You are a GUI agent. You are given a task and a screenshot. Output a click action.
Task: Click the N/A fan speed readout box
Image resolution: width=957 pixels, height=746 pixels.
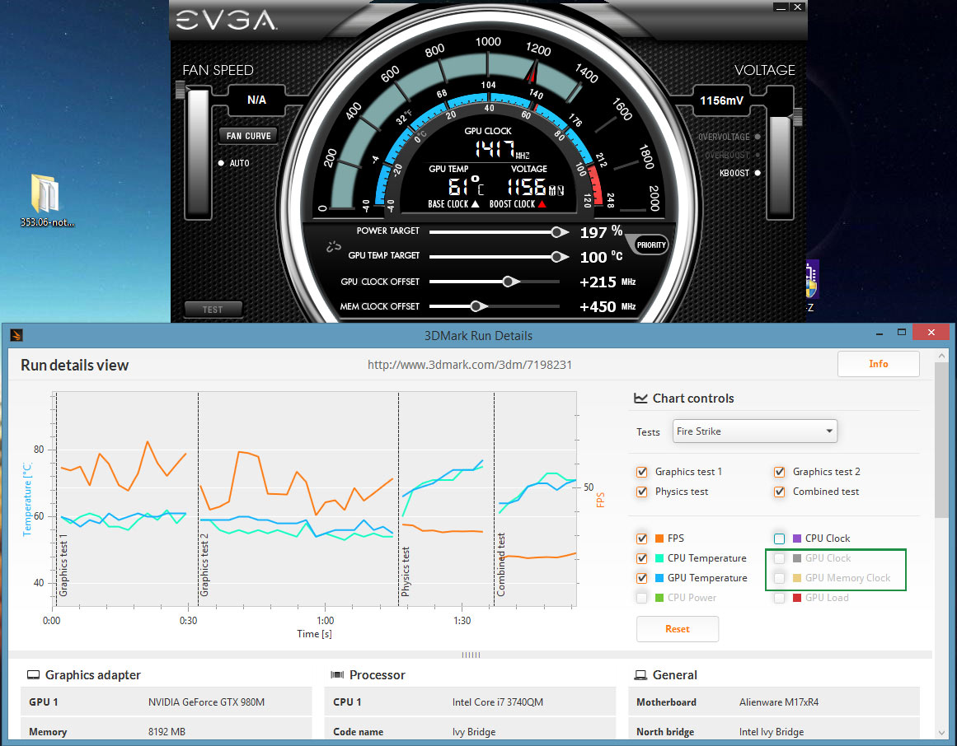click(x=256, y=100)
